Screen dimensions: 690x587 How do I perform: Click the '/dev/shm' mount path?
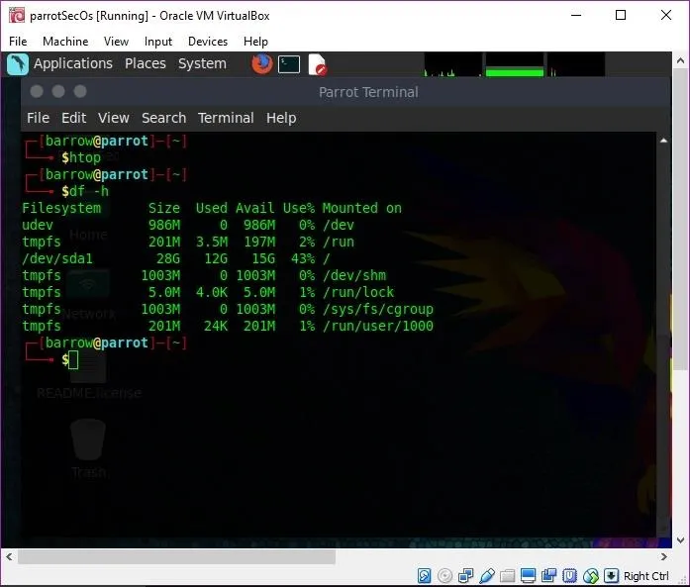coord(354,275)
